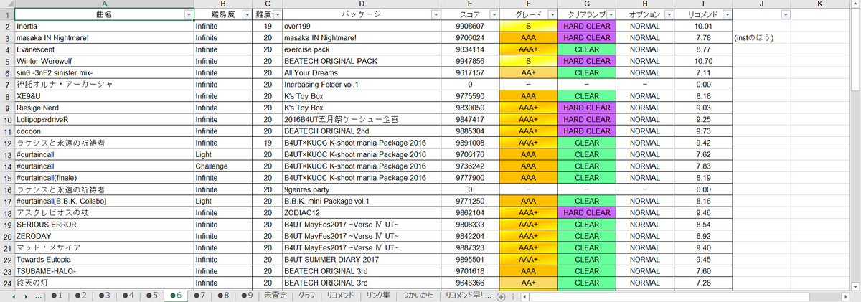
Task: Select the (instのほう) note cell
Action: tap(762, 38)
